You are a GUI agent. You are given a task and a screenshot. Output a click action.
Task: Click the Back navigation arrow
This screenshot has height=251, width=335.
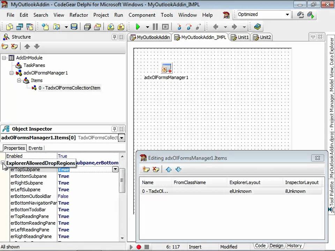tap(216, 27)
